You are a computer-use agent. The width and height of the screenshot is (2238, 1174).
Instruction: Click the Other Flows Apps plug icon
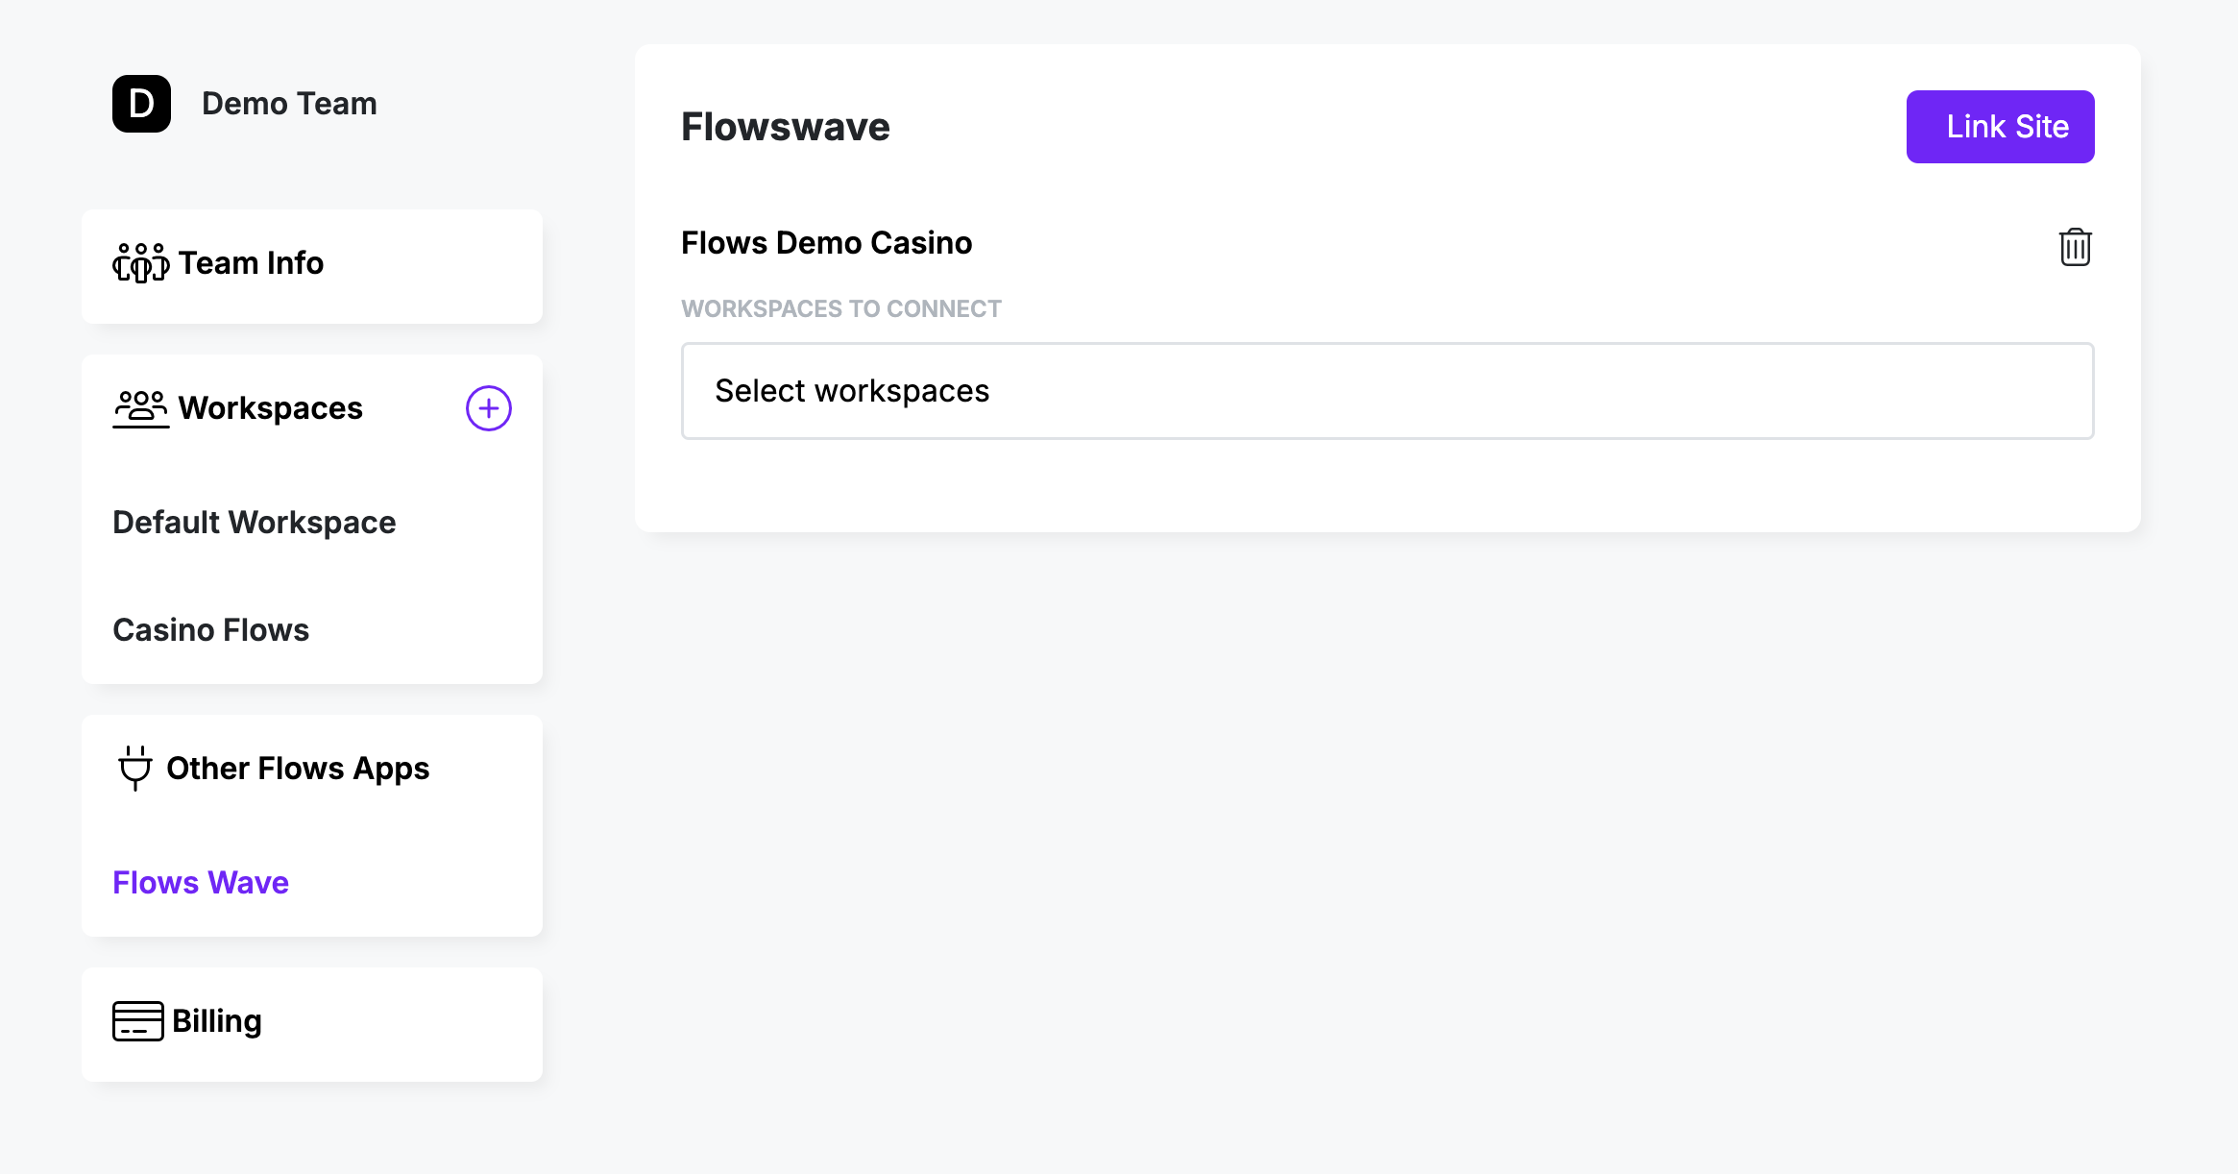(135, 768)
